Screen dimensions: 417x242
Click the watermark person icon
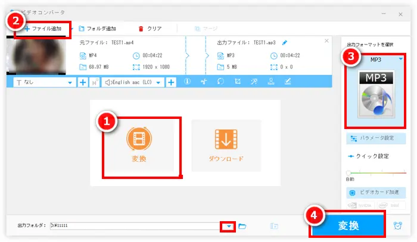click(x=271, y=82)
